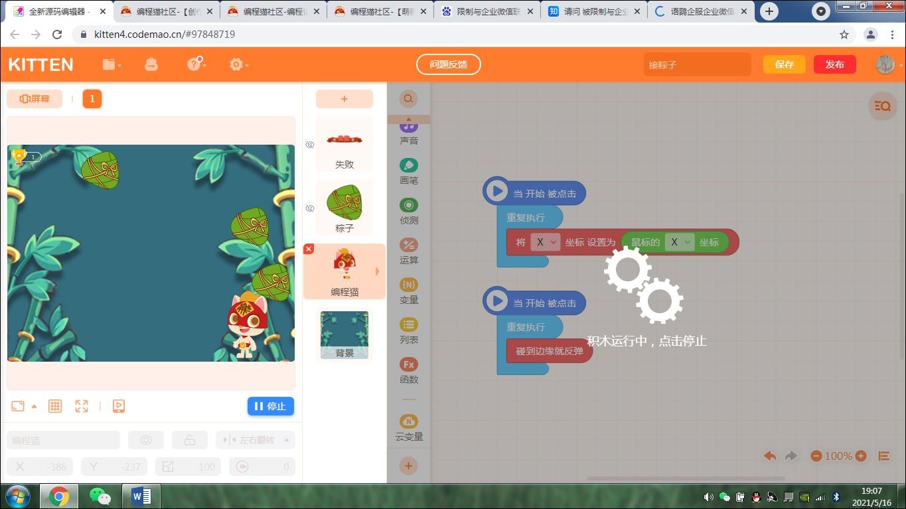This screenshot has width=906, height=509.
Task: Expand the stage size arrow below the stage
Action: tap(34, 406)
